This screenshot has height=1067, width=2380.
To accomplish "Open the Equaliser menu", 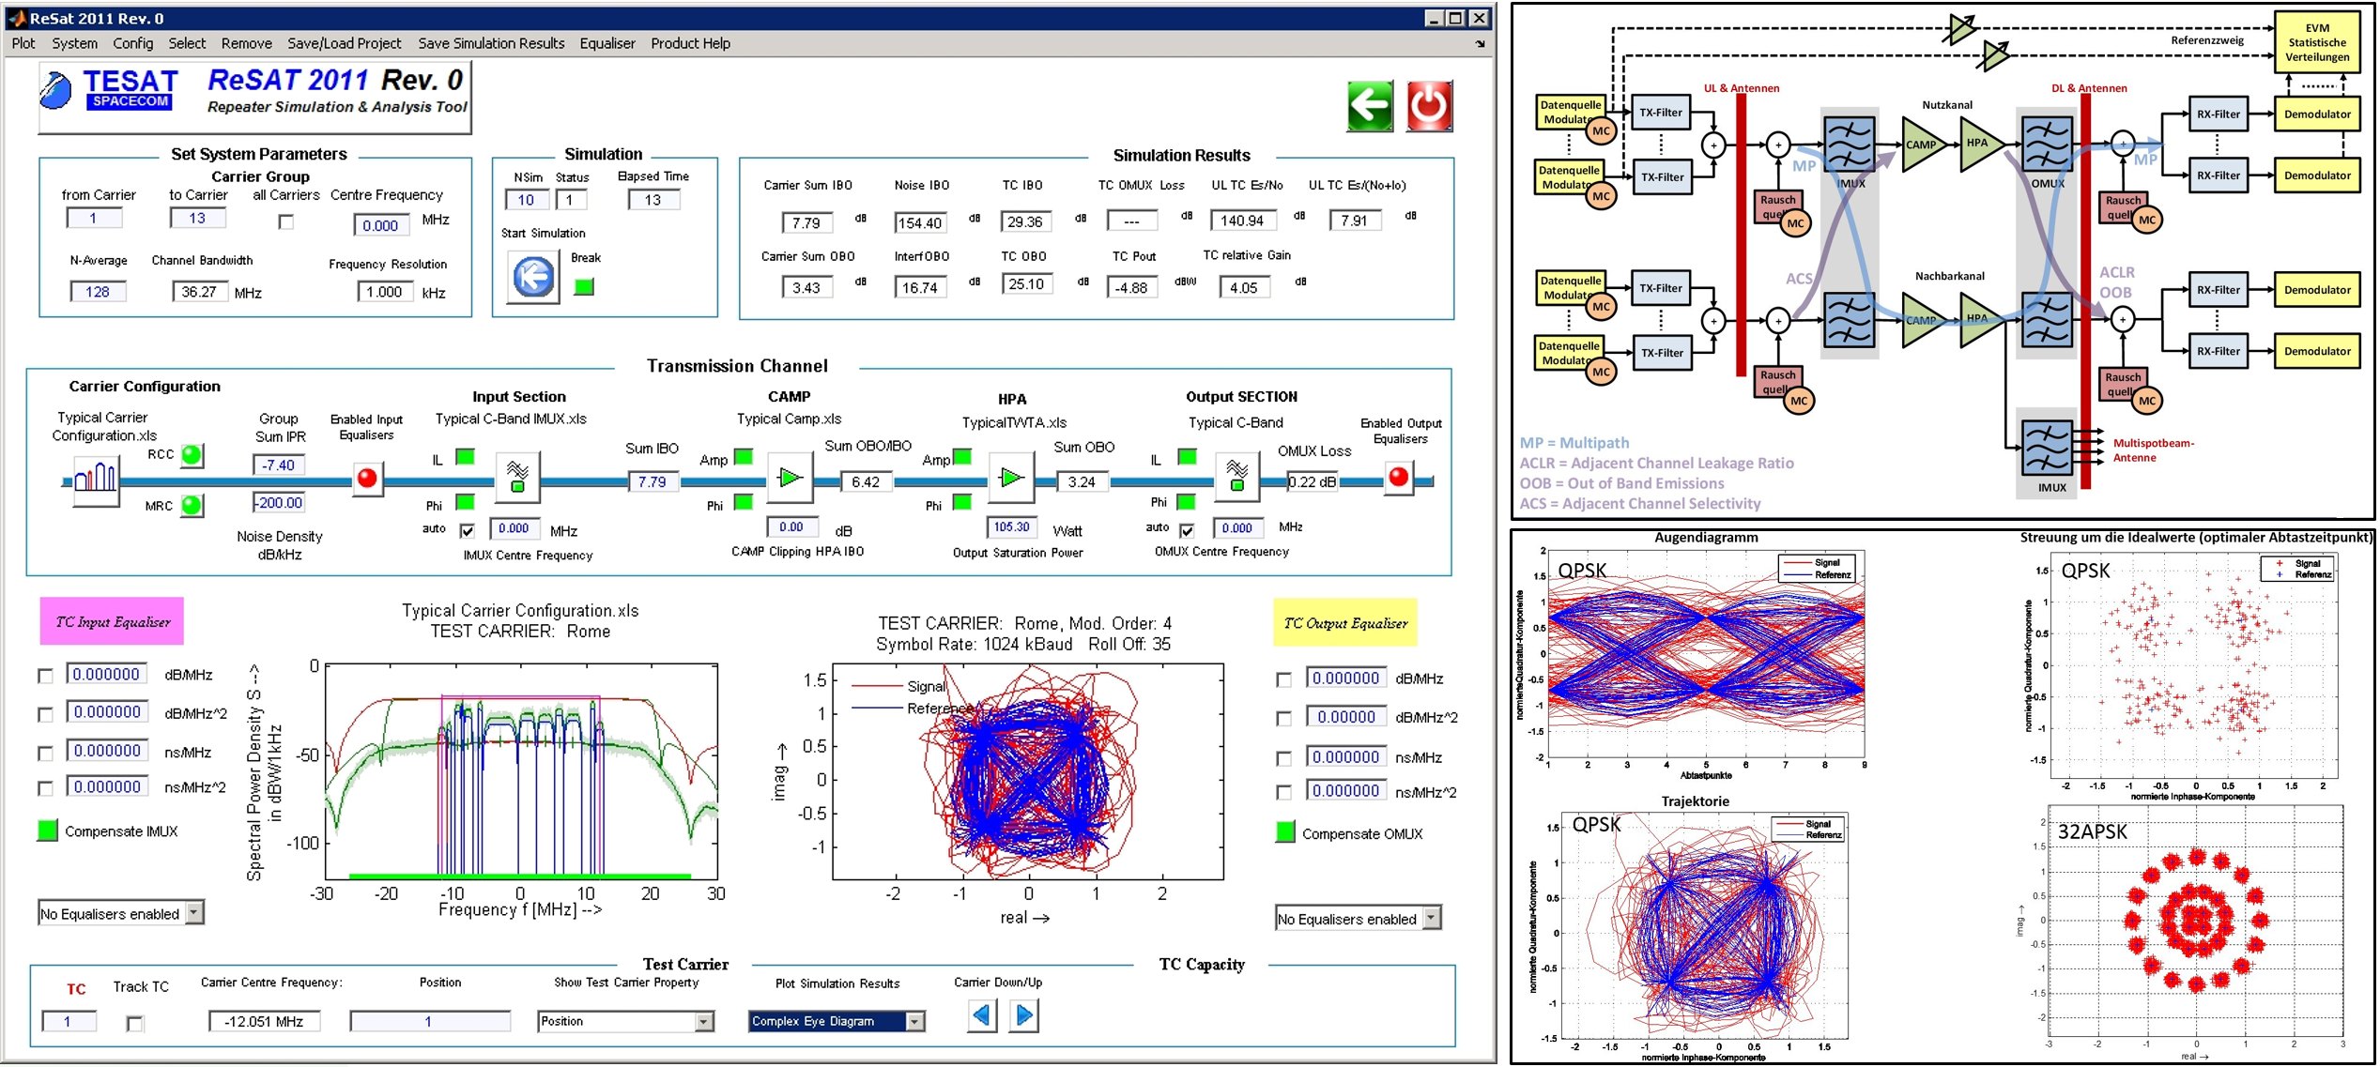I will pyautogui.click(x=607, y=43).
